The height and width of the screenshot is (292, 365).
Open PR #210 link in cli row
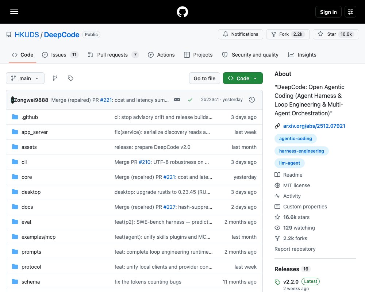(145, 162)
